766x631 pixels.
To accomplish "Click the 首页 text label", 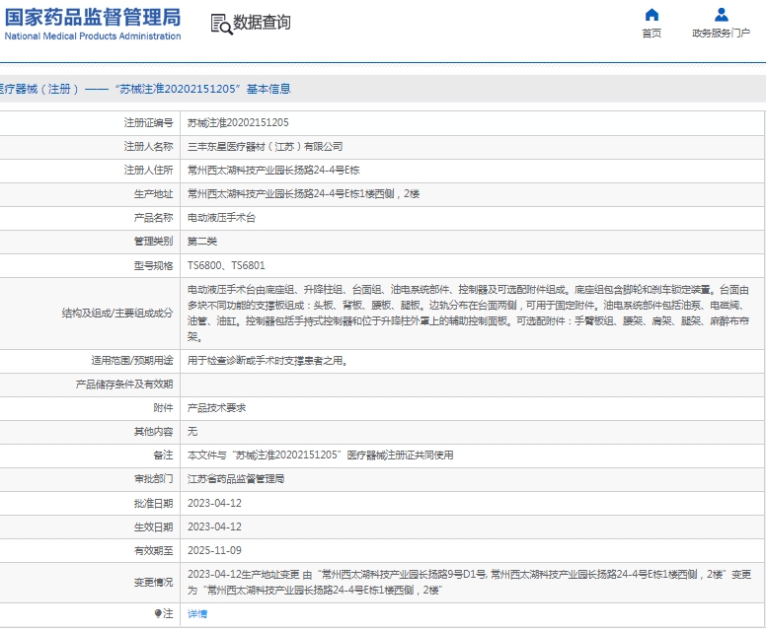I will click(x=651, y=34).
